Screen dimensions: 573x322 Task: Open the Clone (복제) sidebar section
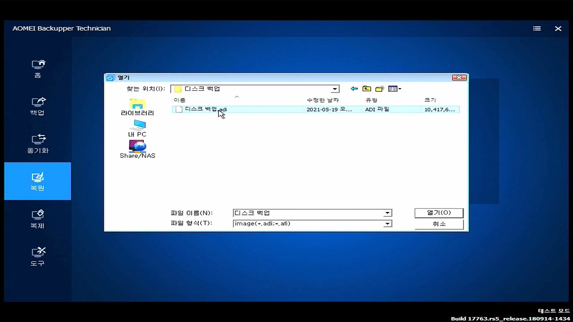pos(38,219)
